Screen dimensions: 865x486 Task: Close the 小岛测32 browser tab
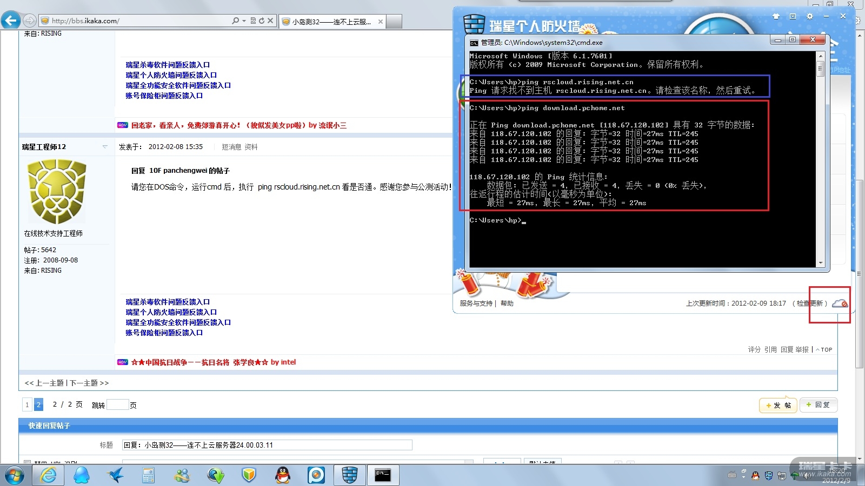click(381, 22)
